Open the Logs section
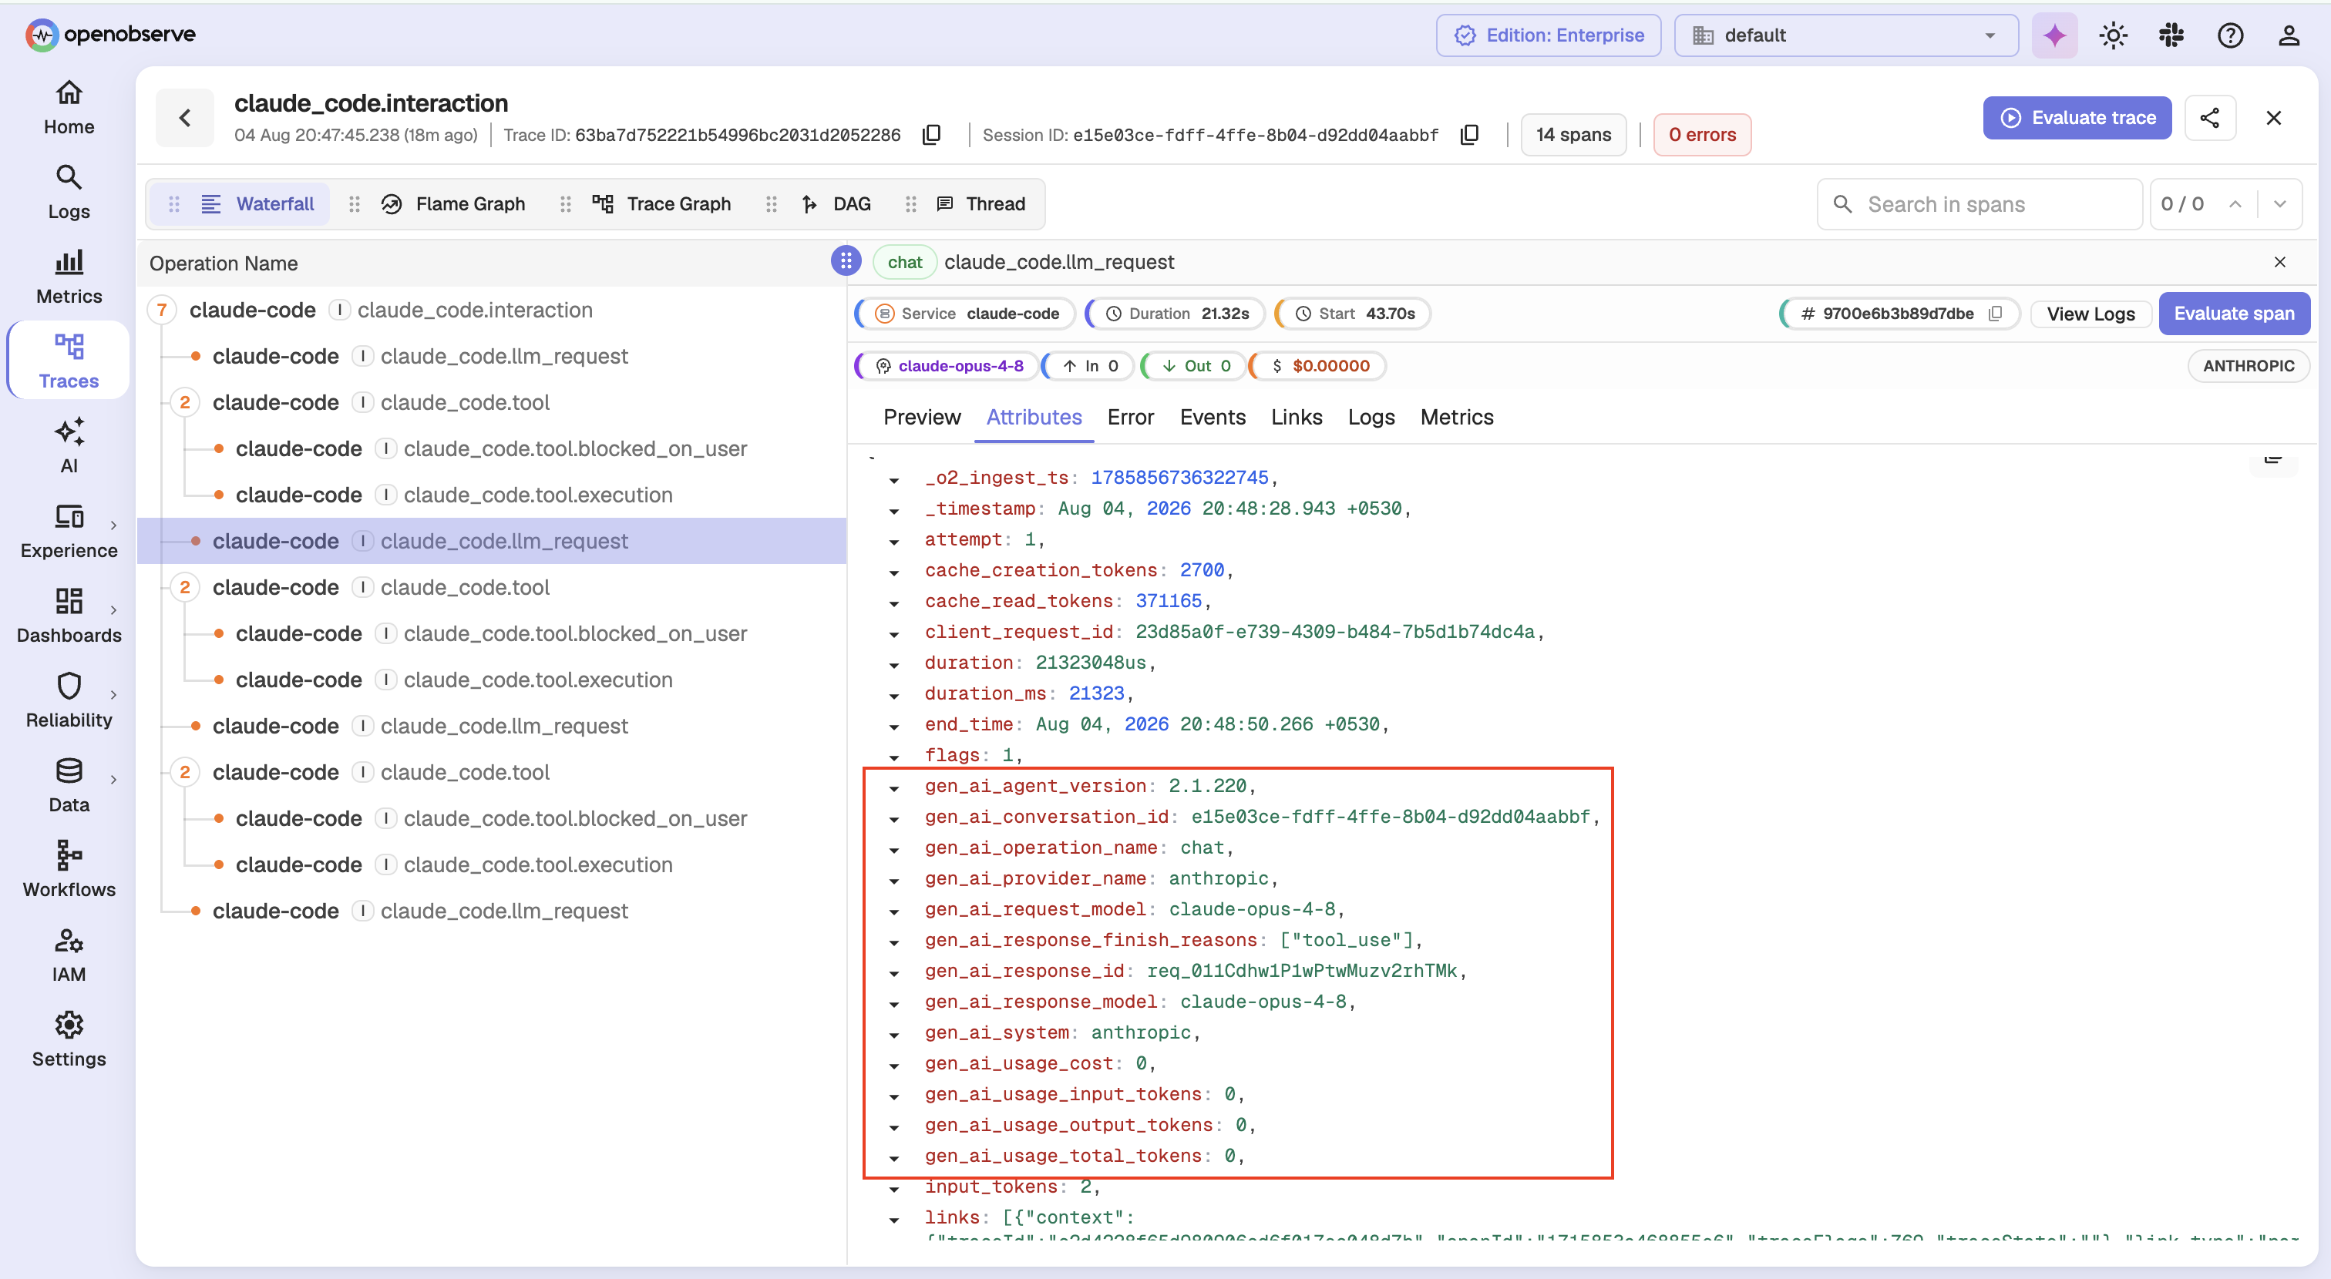The height and width of the screenshot is (1279, 2331). (x=69, y=193)
